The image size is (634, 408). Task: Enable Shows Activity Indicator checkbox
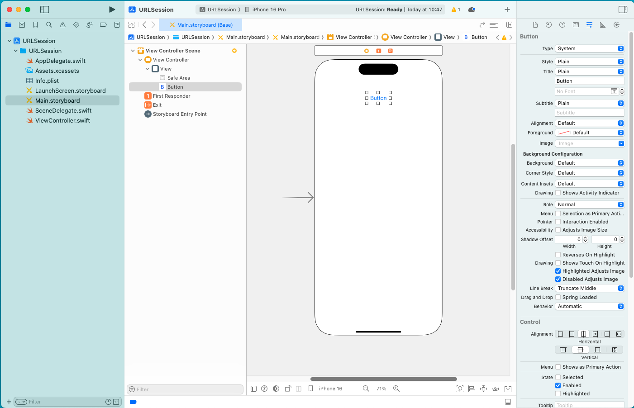tap(558, 193)
